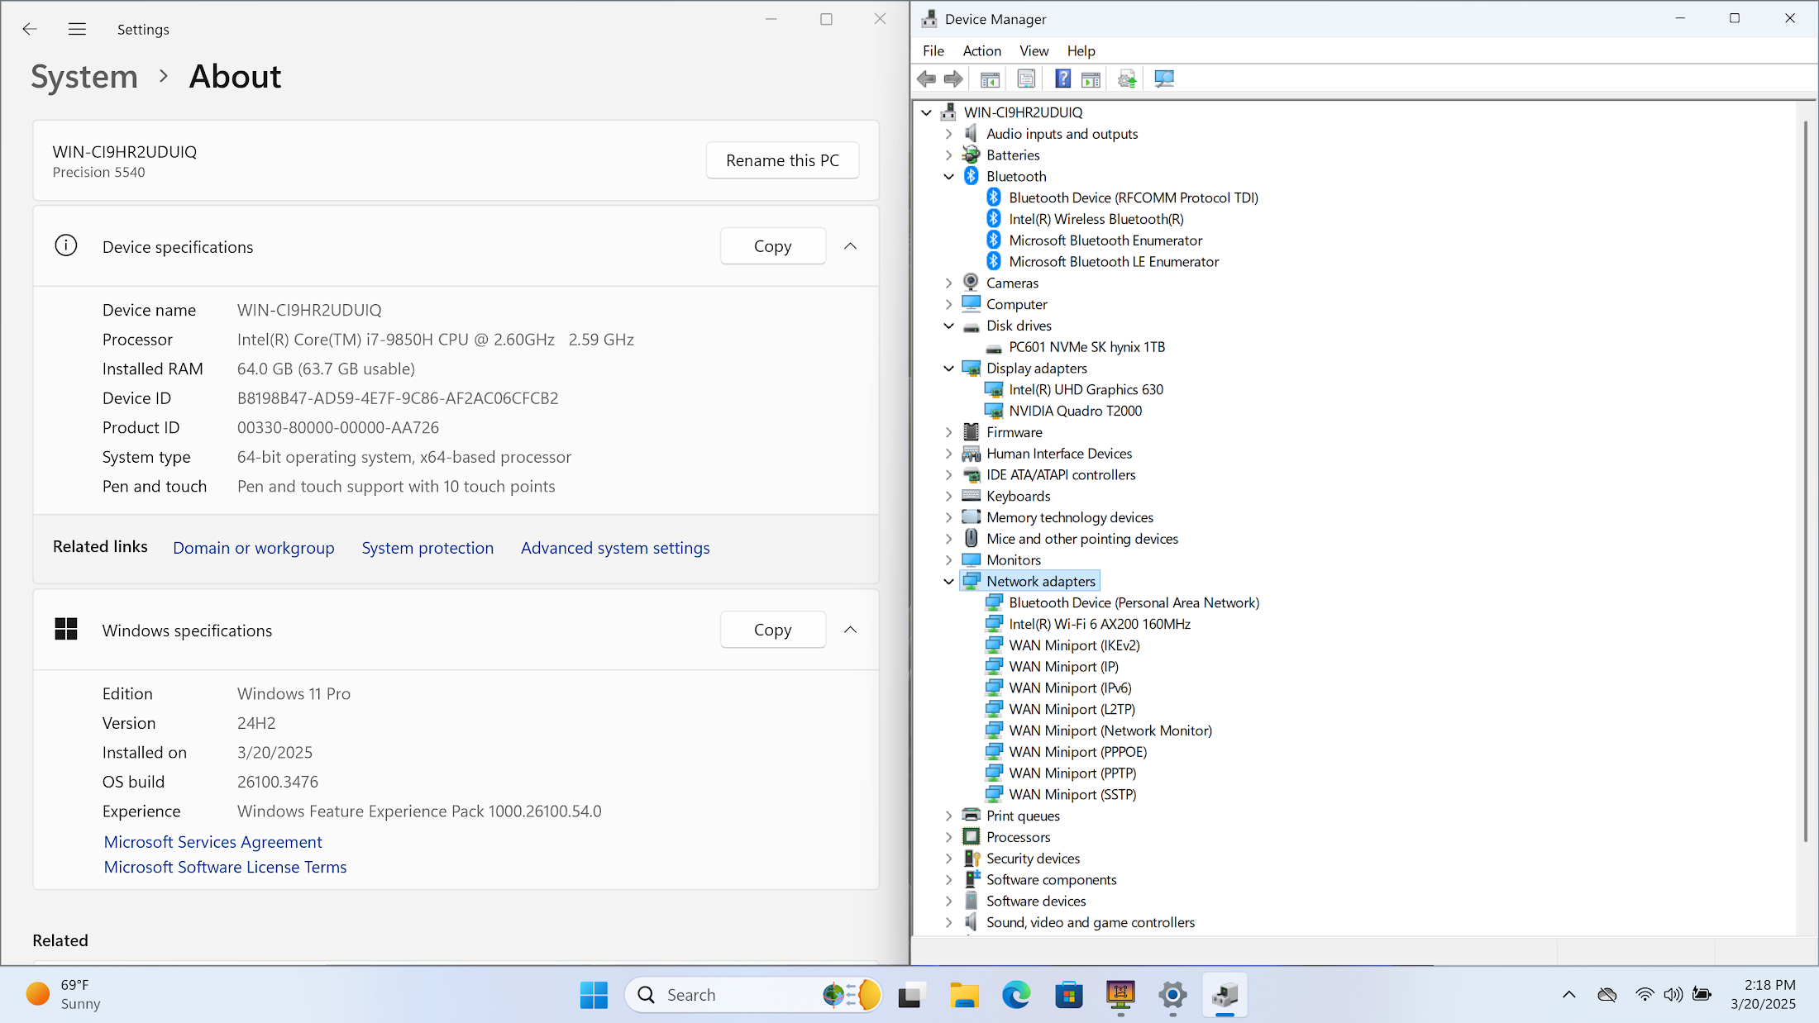The width and height of the screenshot is (1819, 1023).
Task: Open the File menu in Device Manager
Action: coord(933,51)
